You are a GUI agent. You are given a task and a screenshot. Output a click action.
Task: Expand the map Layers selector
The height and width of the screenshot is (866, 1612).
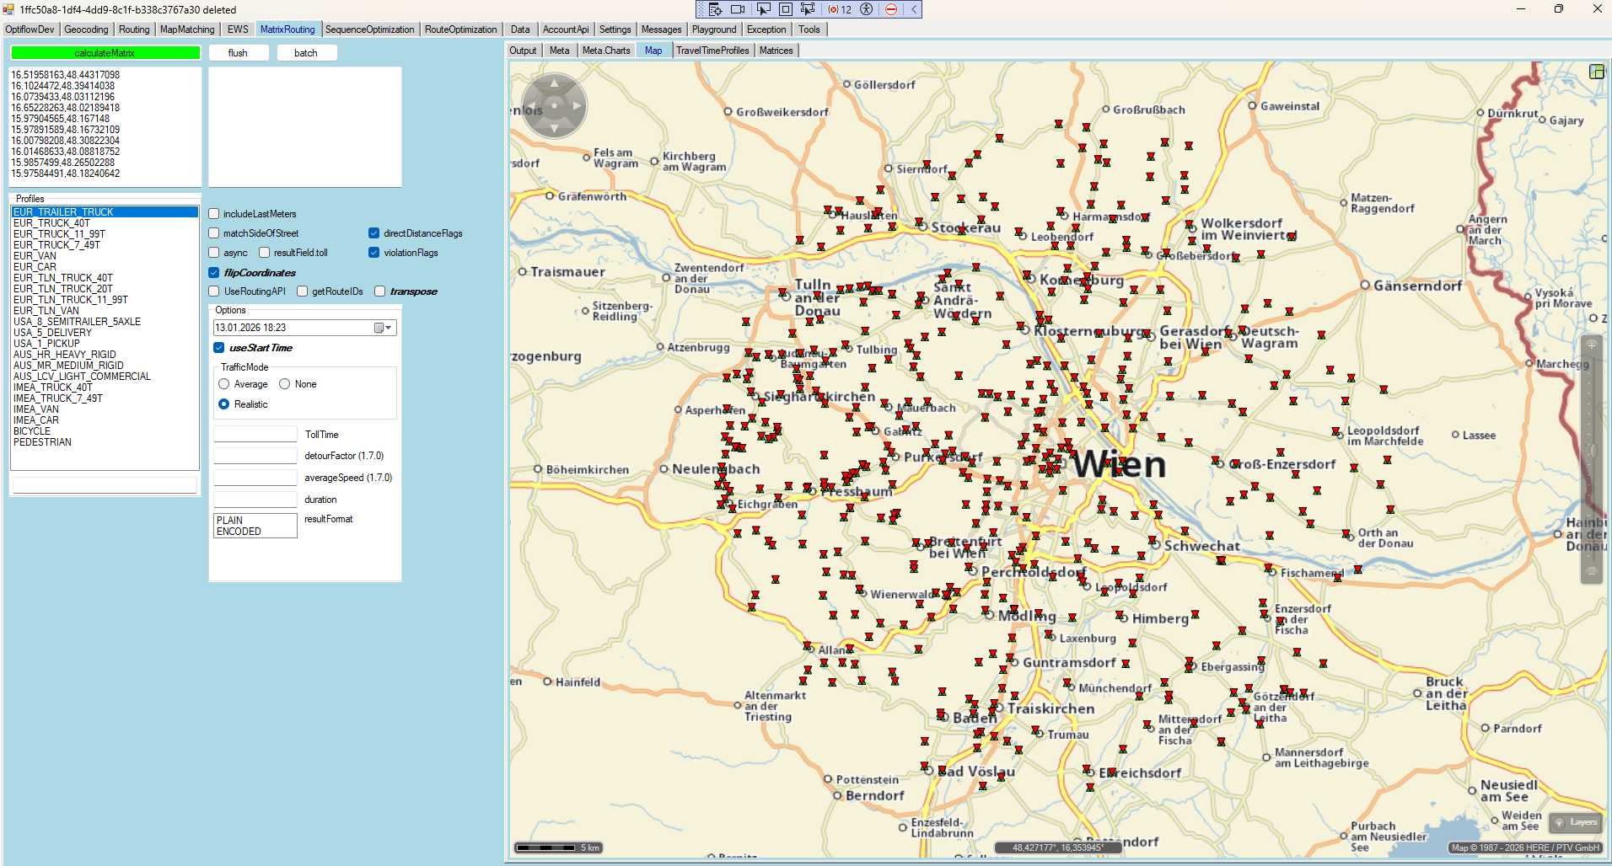click(1576, 822)
